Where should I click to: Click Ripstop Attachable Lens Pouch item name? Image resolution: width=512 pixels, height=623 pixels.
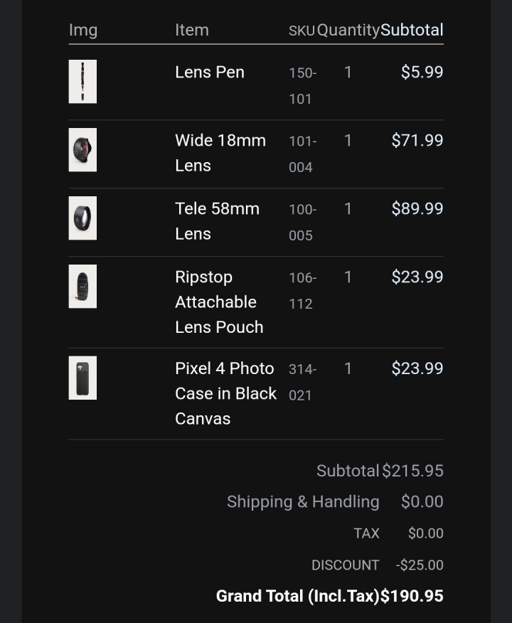[219, 302]
